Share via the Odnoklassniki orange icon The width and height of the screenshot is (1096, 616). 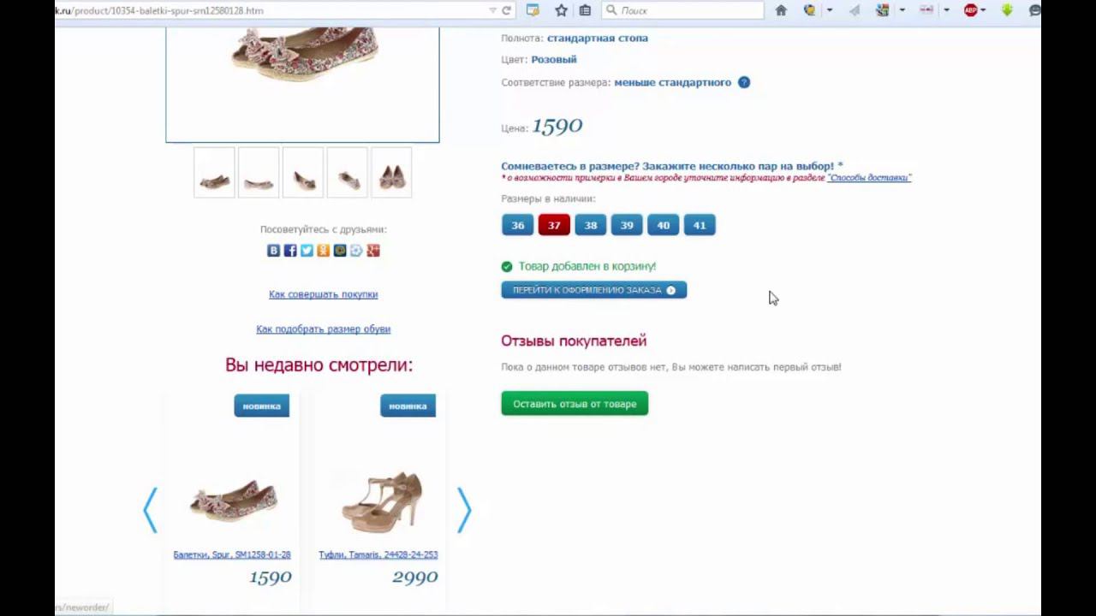323,251
